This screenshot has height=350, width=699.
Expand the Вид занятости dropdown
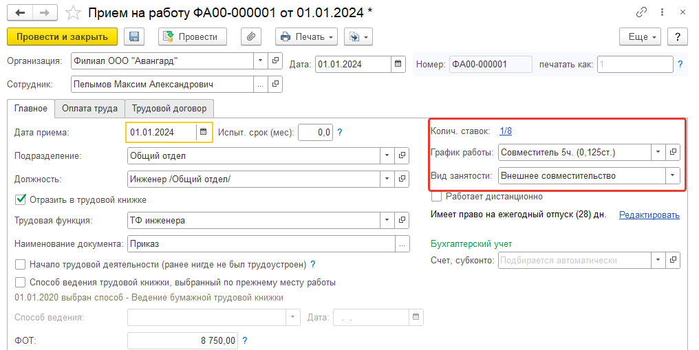(x=672, y=175)
